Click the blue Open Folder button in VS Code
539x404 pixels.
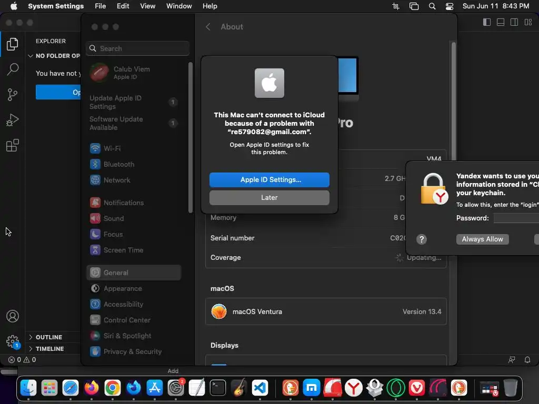58,92
